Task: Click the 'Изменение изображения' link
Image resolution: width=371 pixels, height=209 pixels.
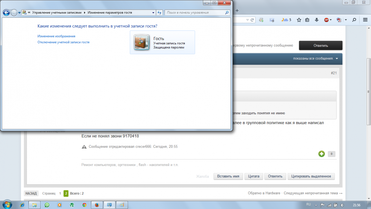Action: pos(56,36)
